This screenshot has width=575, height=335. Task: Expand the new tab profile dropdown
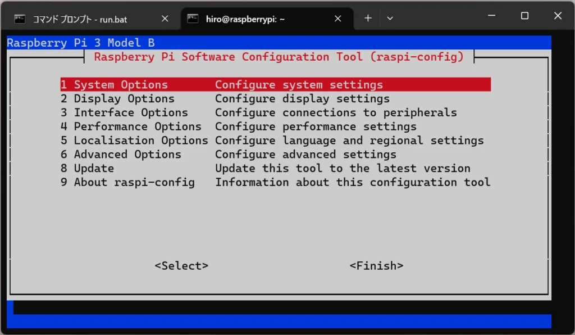pos(390,18)
